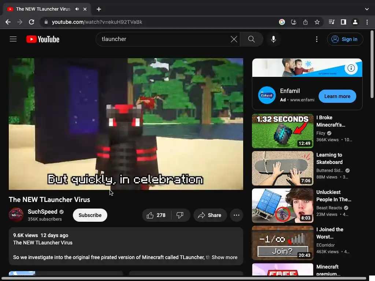Toggle the browser side panel

[x=344, y=22]
